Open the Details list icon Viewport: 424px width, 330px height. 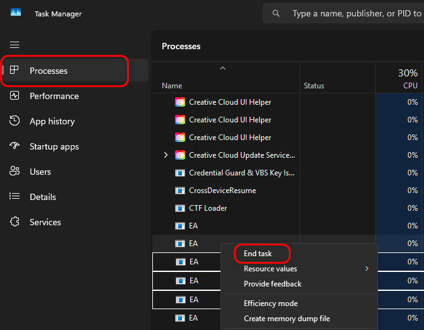(x=15, y=197)
